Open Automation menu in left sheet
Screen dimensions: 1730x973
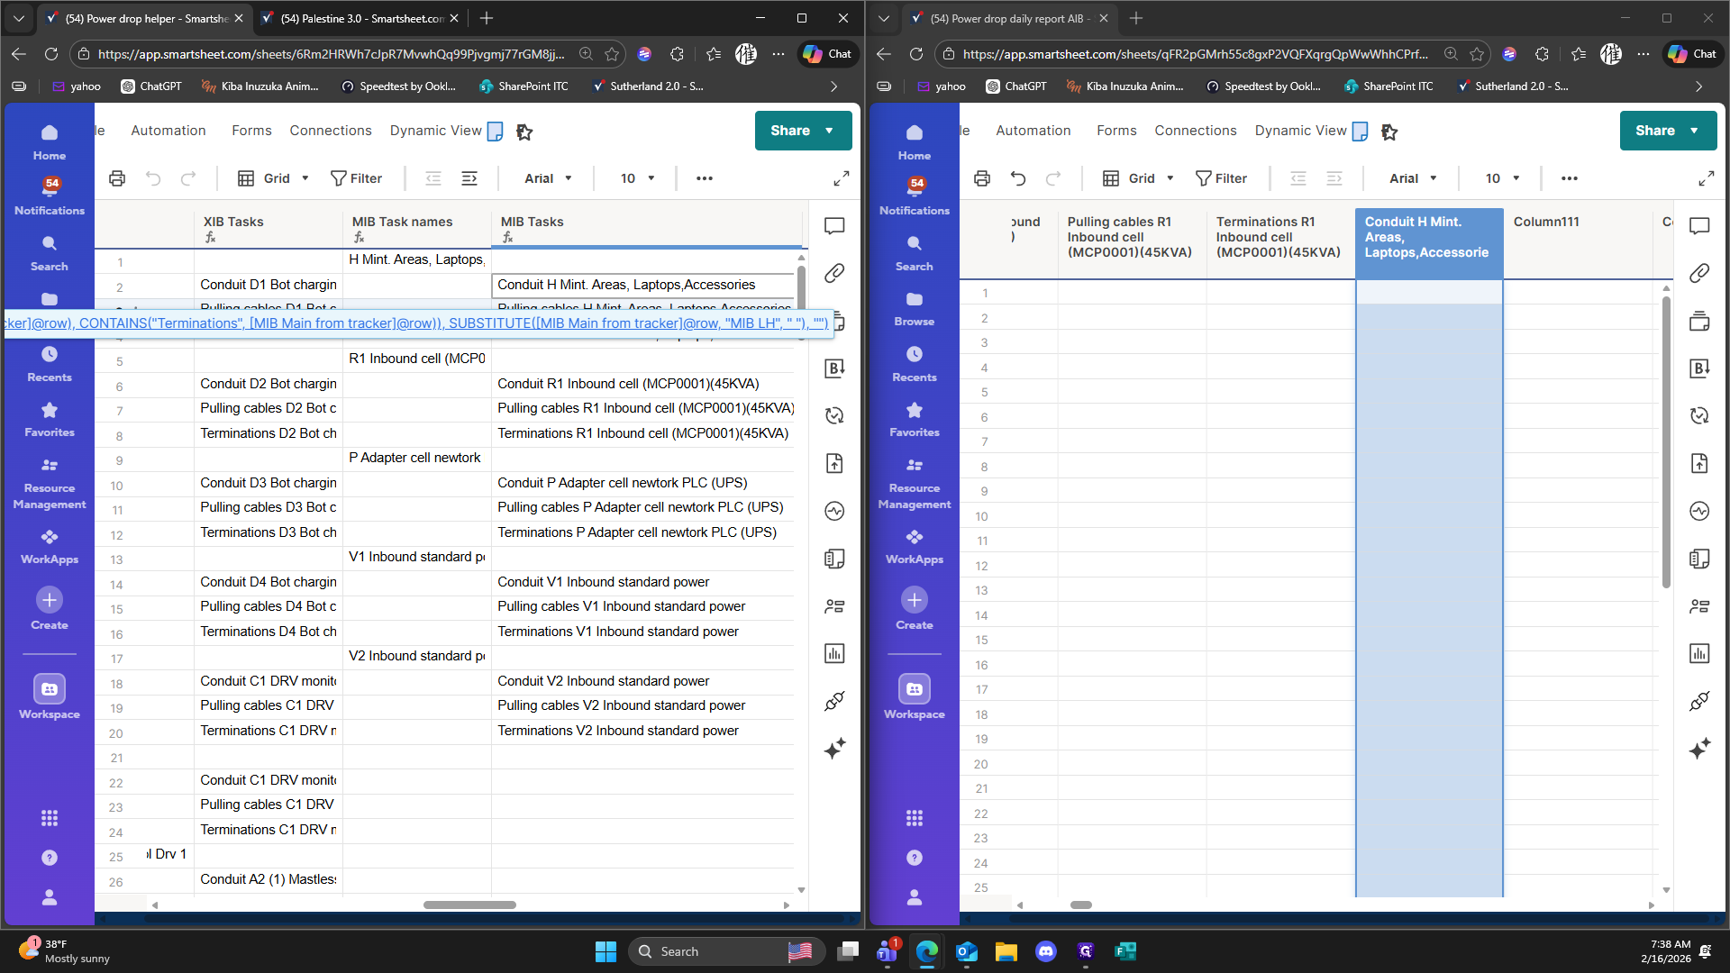[168, 131]
